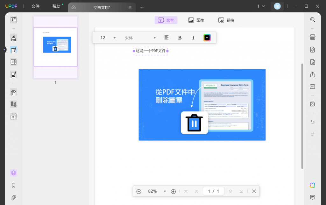Screen dimensions: 326x205
Task: Toggle bold text formatting
Action: [180, 38]
